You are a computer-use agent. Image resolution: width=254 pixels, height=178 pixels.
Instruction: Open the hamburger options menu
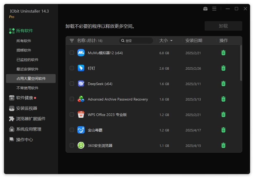click(214, 9)
